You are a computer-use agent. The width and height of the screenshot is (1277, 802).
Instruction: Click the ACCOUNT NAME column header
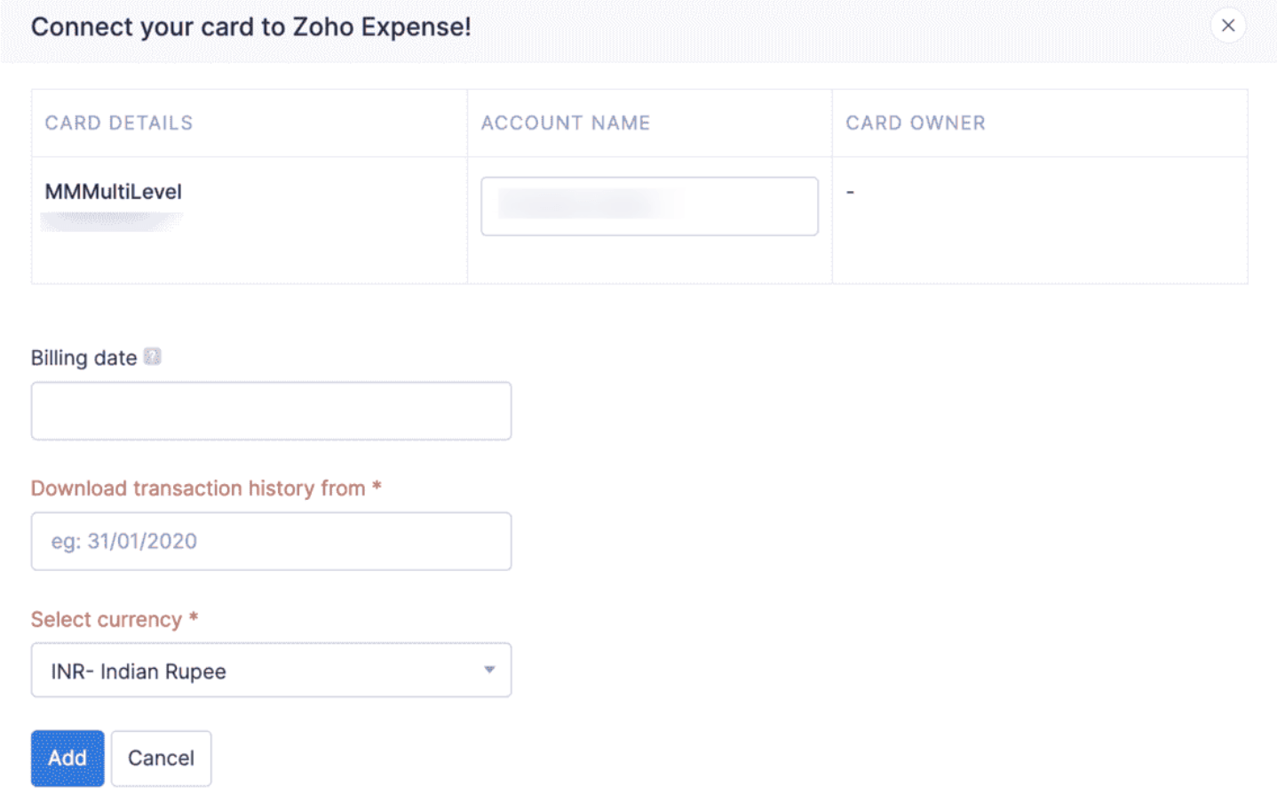(x=566, y=123)
